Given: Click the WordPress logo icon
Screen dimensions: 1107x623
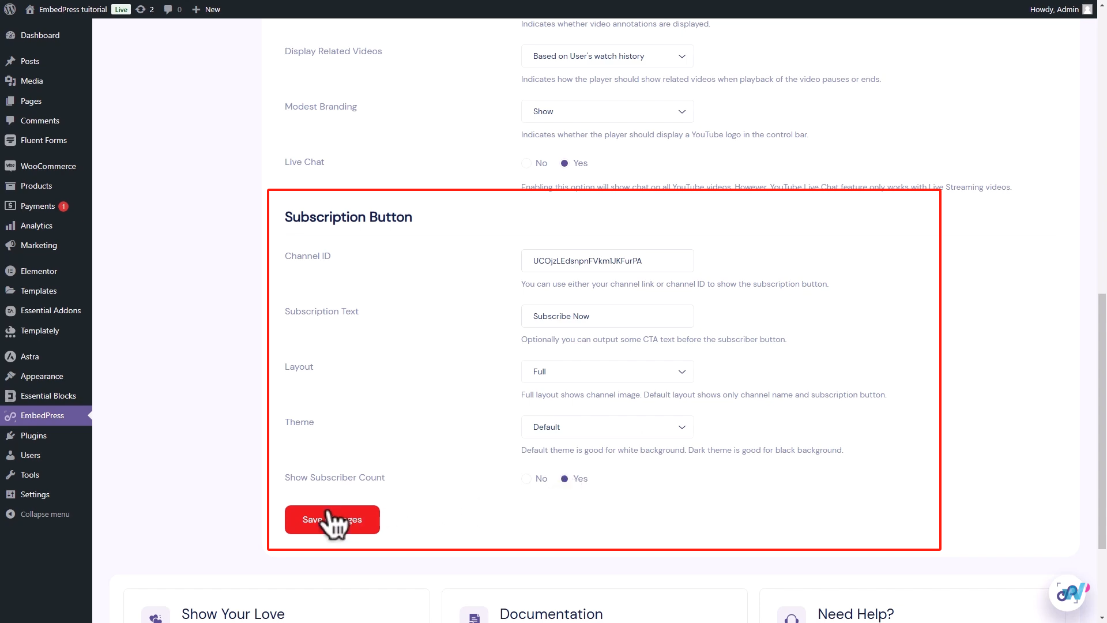Looking at the screenshot, I should (9, 9).
